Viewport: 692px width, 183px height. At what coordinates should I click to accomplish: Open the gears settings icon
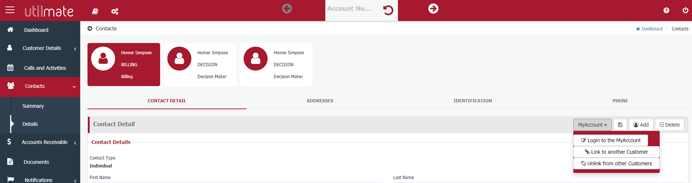(x=115, y=11)
